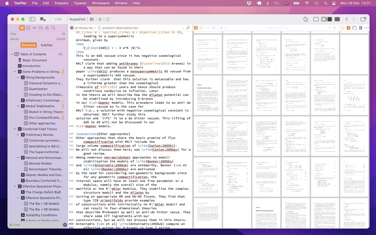Toggle the sidebar visibility button
Viewport: 376px width, 235px height.
point(32,19)
